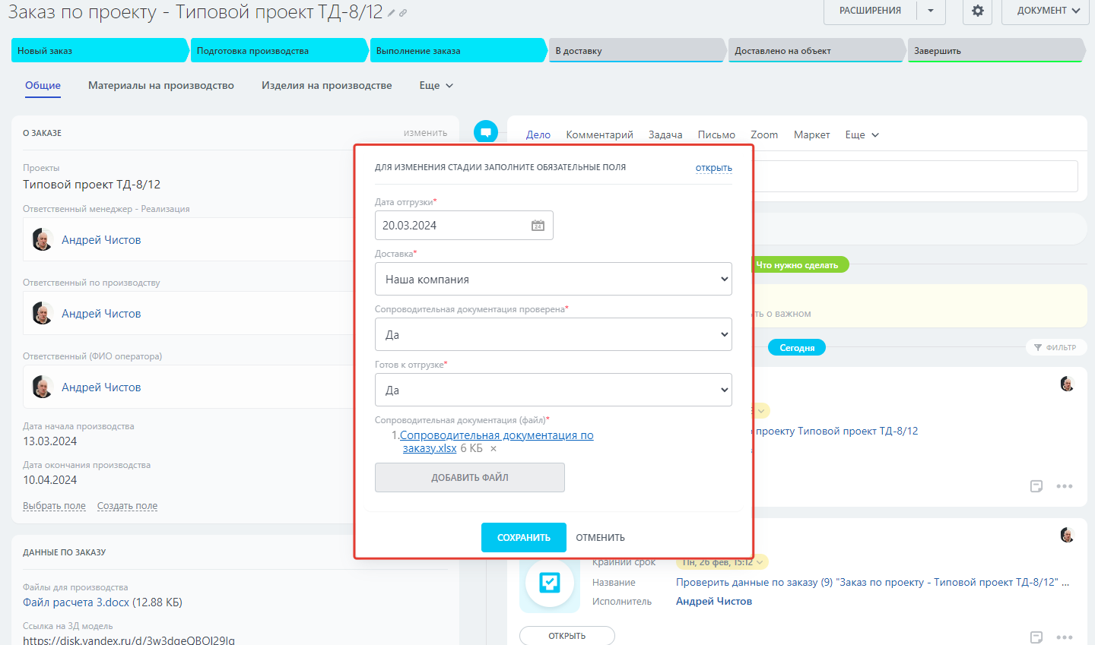Screen dimensions: 1095x645
Task: Move the order to the Выполнение заказа stage
Action: point(459,51)
